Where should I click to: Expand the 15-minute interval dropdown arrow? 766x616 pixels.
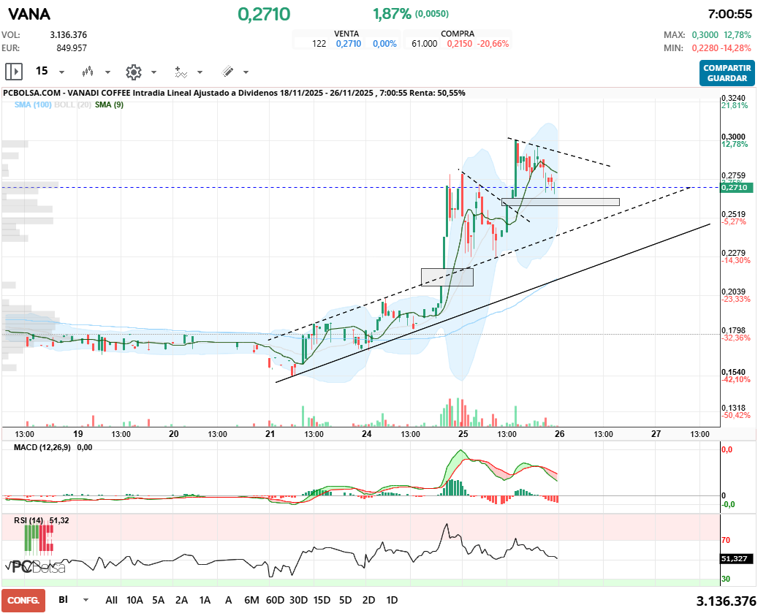(61, 72)
